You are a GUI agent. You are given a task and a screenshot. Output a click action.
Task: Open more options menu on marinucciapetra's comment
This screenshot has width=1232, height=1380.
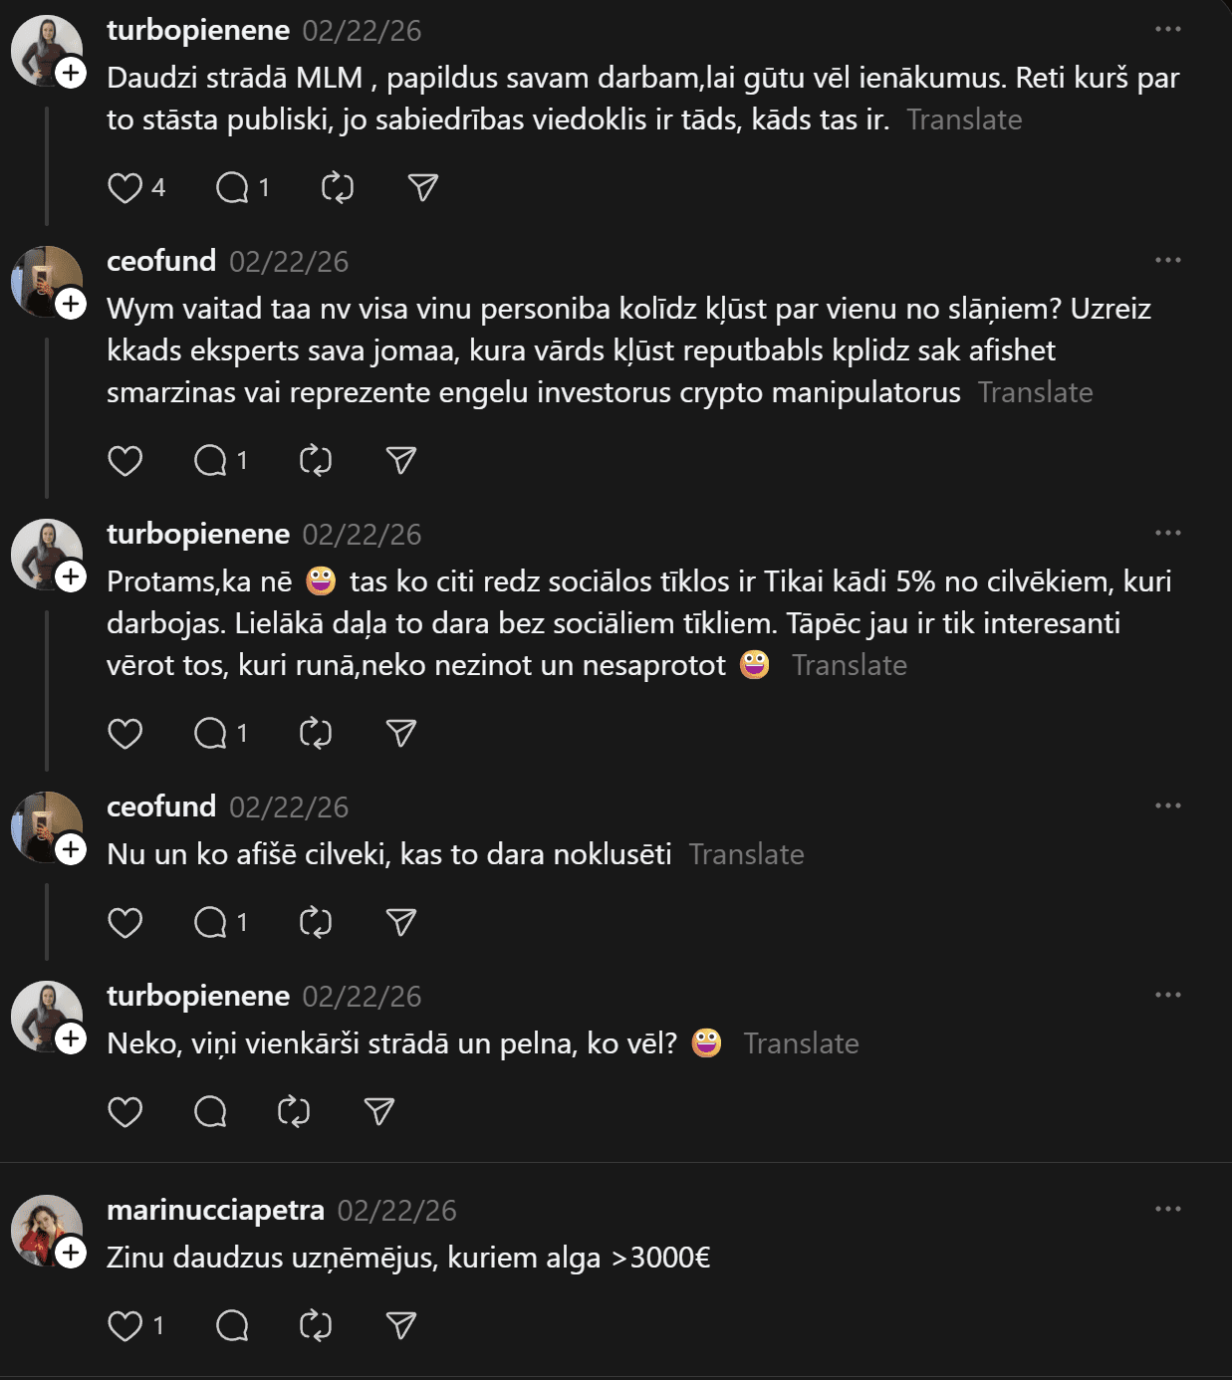click(1167, 1209)
